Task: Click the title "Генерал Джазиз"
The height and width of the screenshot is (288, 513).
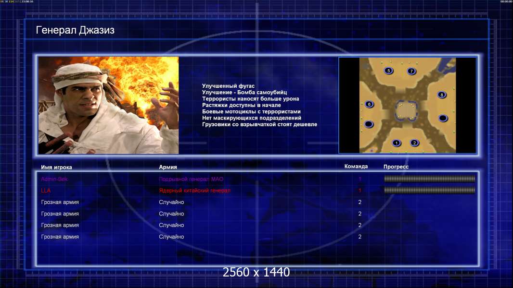Action: tap(75, 30)
